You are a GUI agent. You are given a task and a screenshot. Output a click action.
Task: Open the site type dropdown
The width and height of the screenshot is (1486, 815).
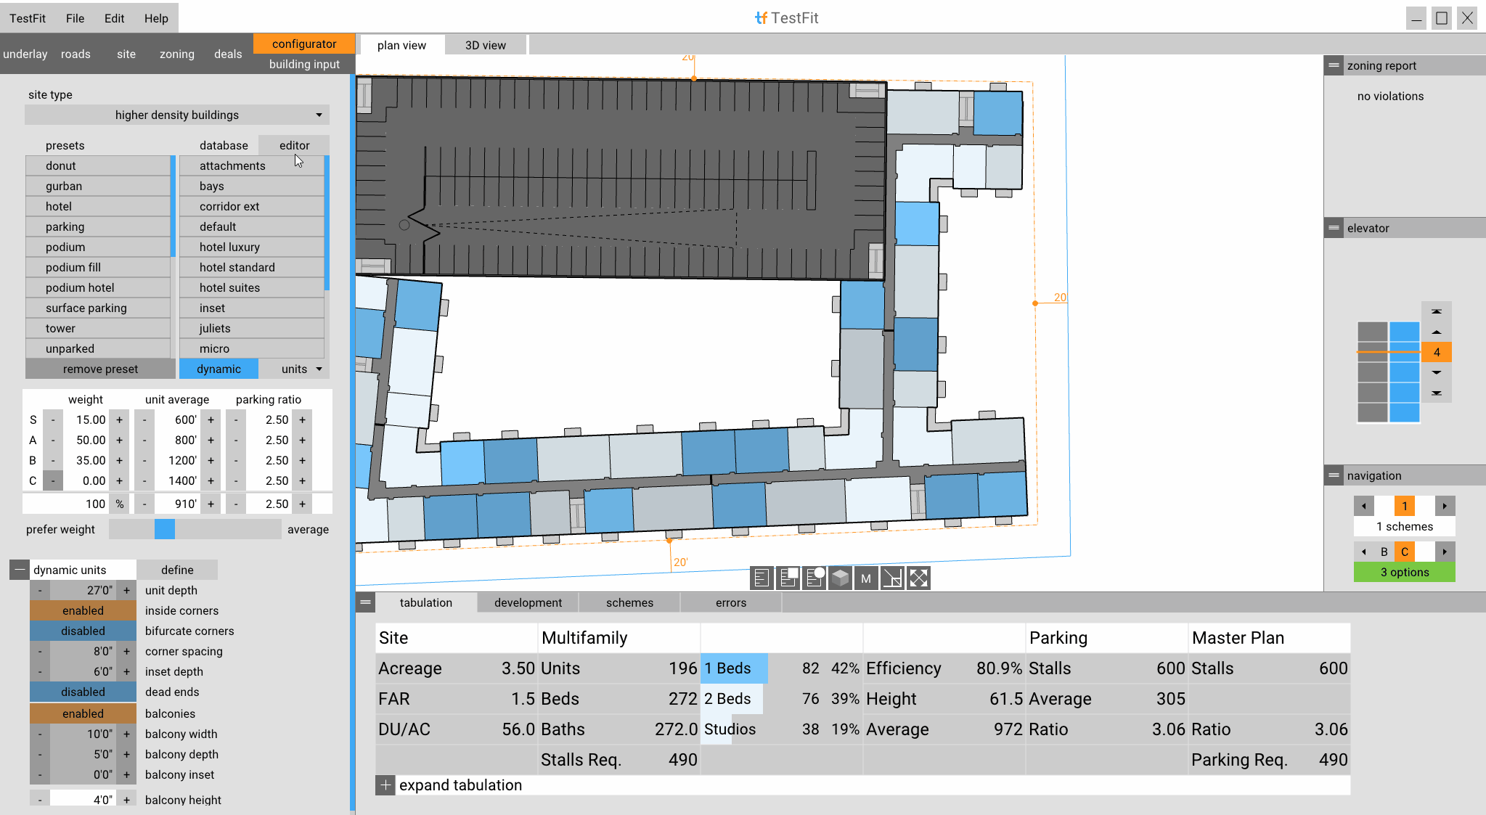click(176, 115)
